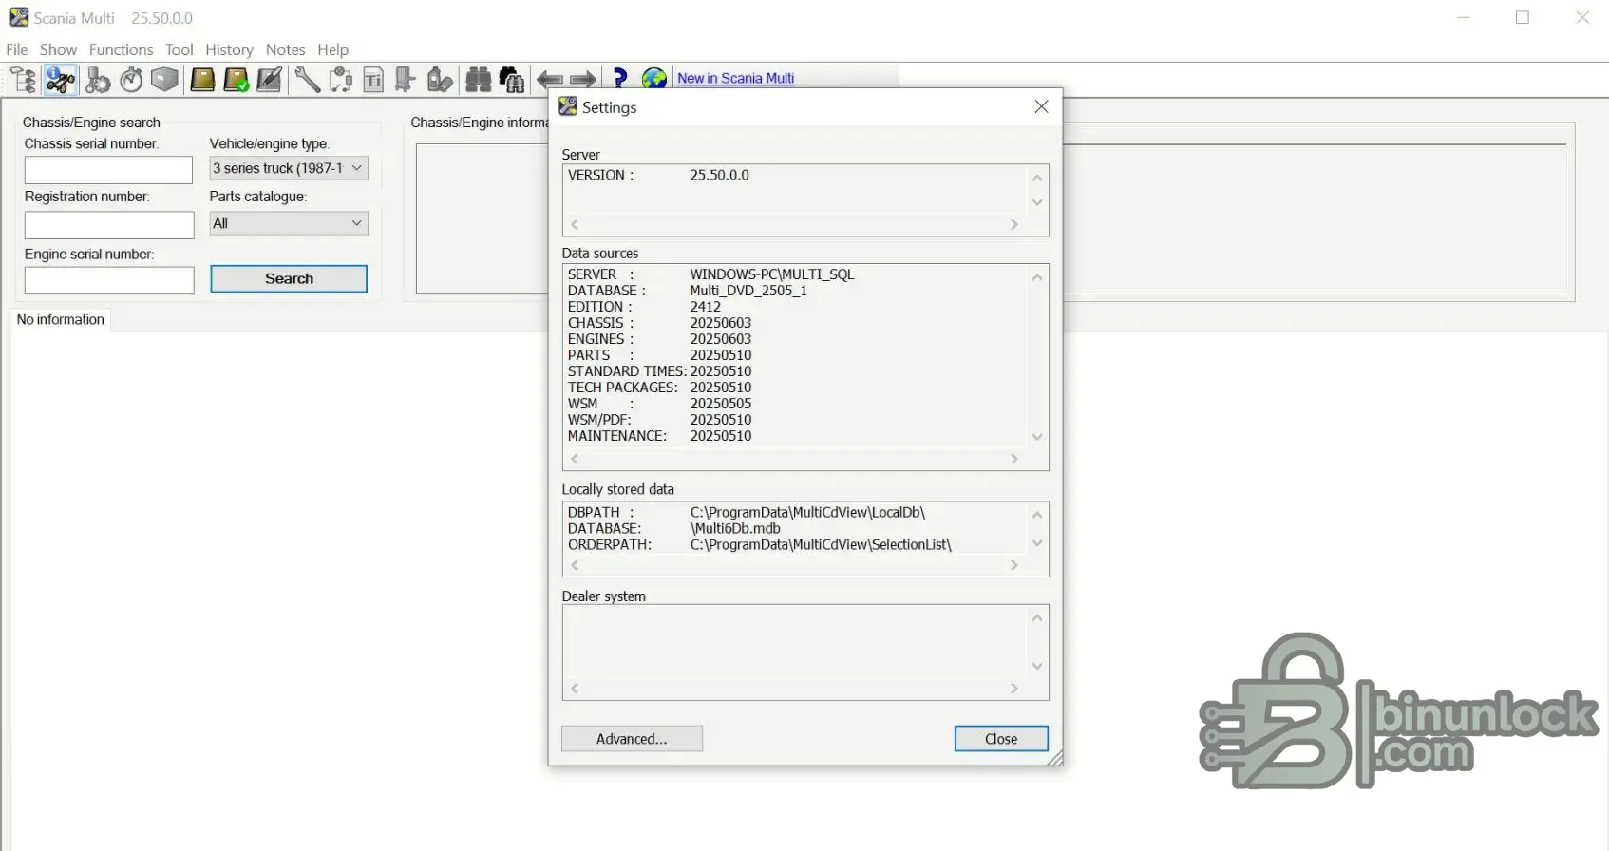
Task: Click the WSM 20250505 line
Action: (659, 404)
